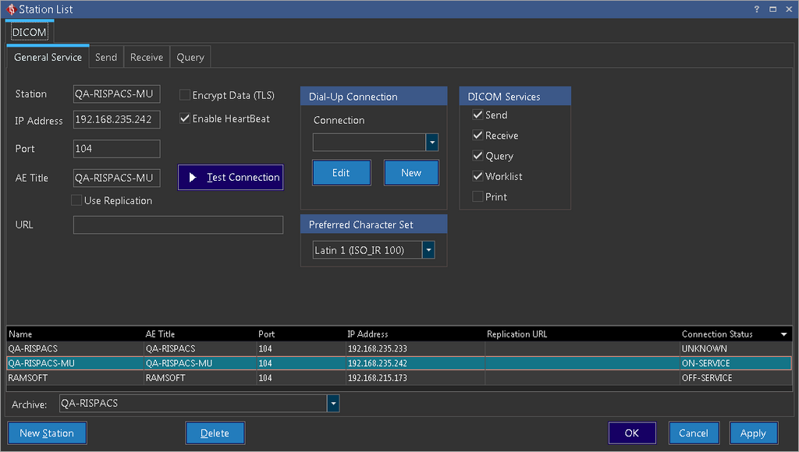Image resolution: width=799 pixels, height=452 pixels.
Task: Click the help question mark icon
Action: pyautogui.click(x=757, y=9)
